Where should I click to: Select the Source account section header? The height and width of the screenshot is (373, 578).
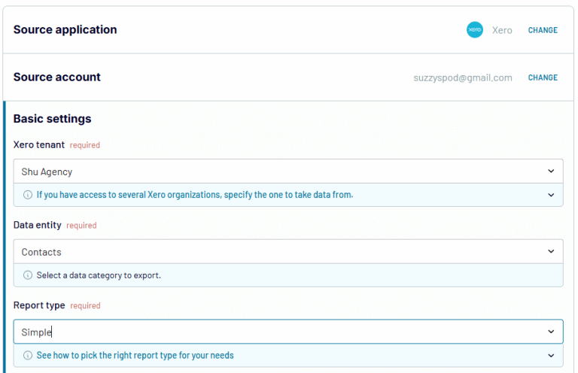click(57, 77)
